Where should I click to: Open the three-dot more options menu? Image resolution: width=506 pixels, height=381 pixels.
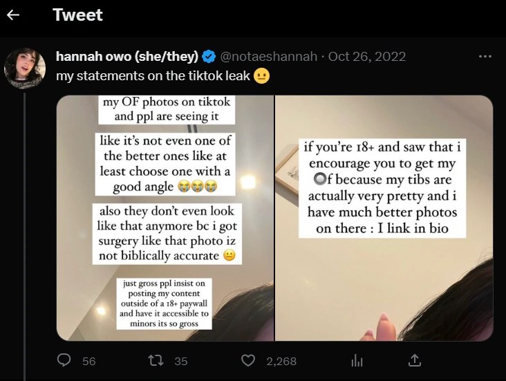pos(485,57)
